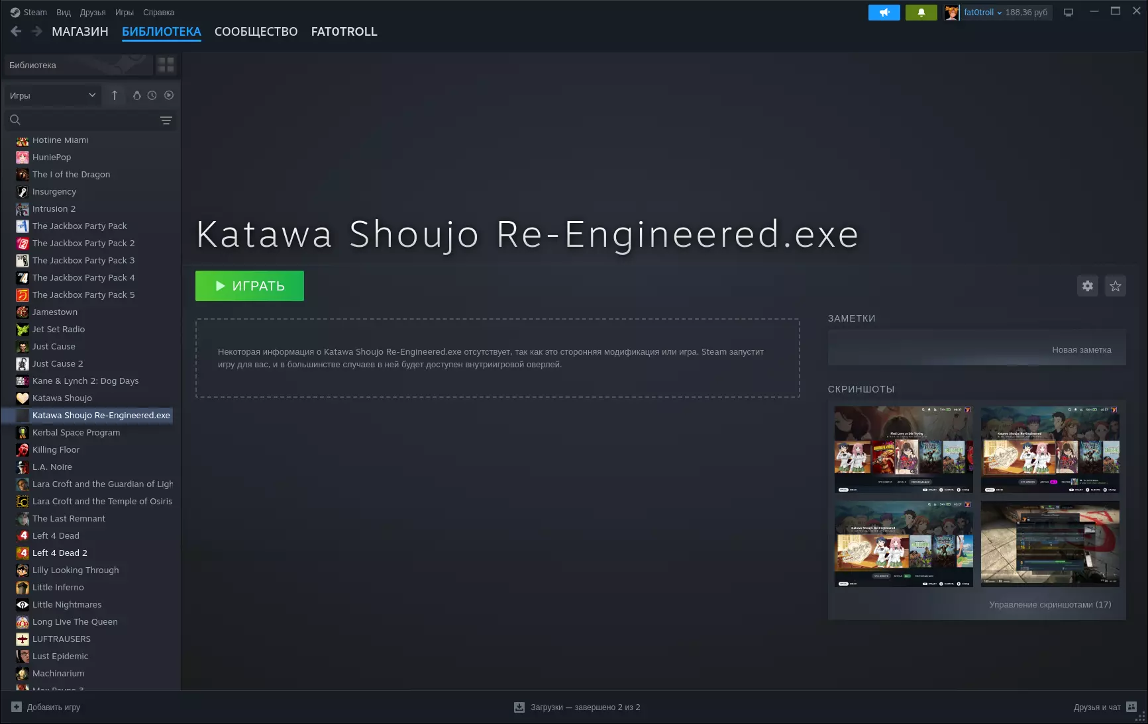Click the plus icon for adding a game
This screenshot has width=1148, height=724.
(x=17, y=707)
